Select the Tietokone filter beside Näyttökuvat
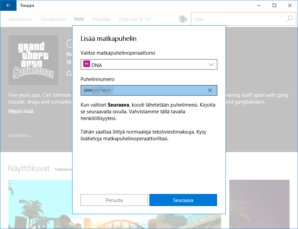This screenshot has height=229, width=298. point(63,169)
